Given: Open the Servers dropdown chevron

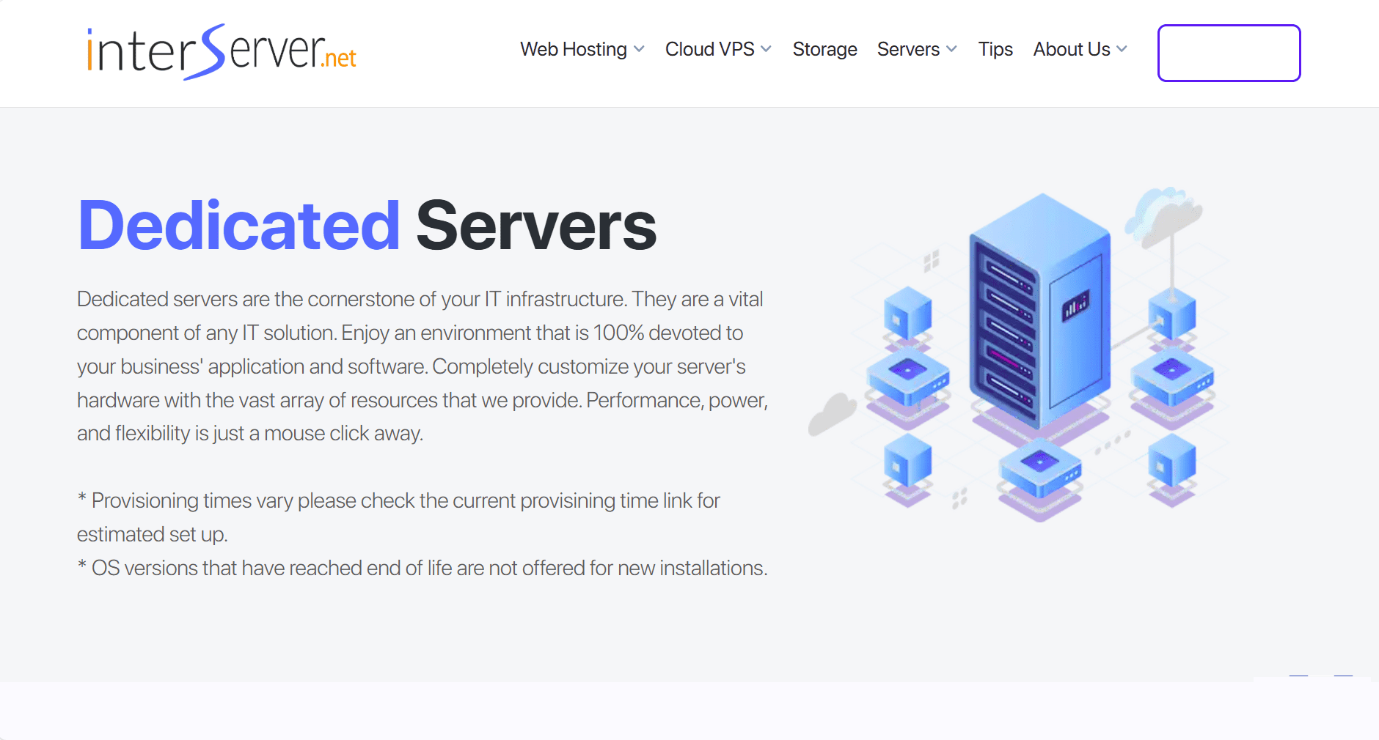Looking at the screenshot, I should click(x=951, y=49).
